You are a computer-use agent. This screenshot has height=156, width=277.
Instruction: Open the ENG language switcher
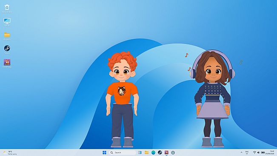coord(247,153)
